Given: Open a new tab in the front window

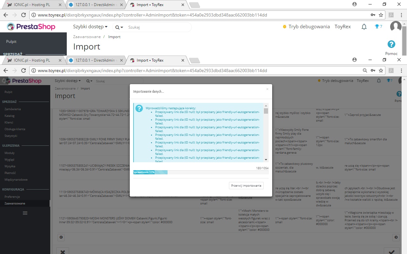Looking at the screenshot, I should [x=194, y=60].
